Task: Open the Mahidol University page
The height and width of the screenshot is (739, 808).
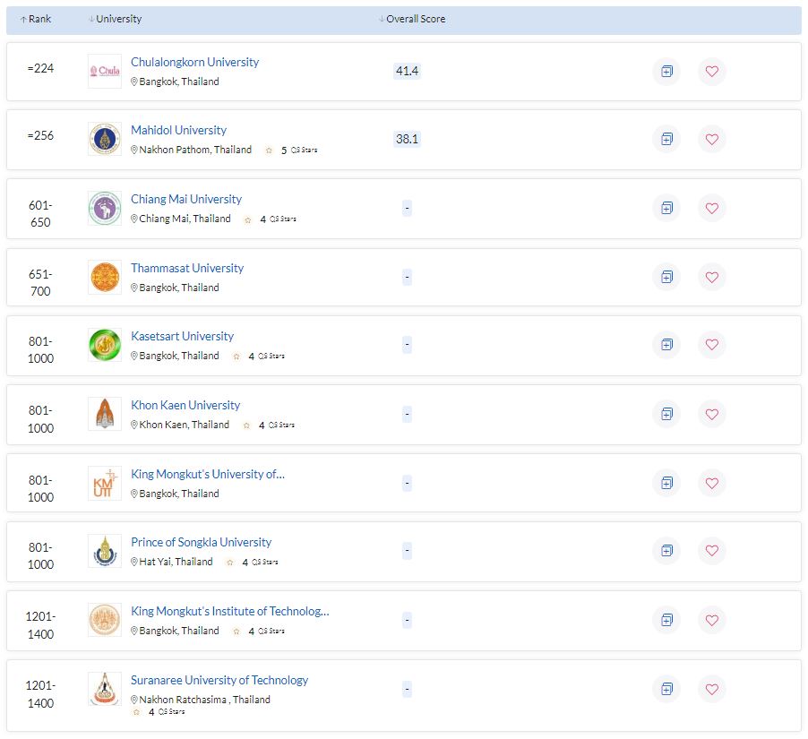Action: [x=179, y=130]
